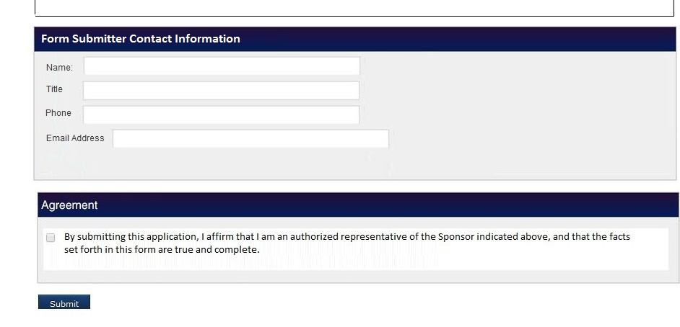Click the "Title" field label
The image size is (680, 327).
[x=54, y=89]
